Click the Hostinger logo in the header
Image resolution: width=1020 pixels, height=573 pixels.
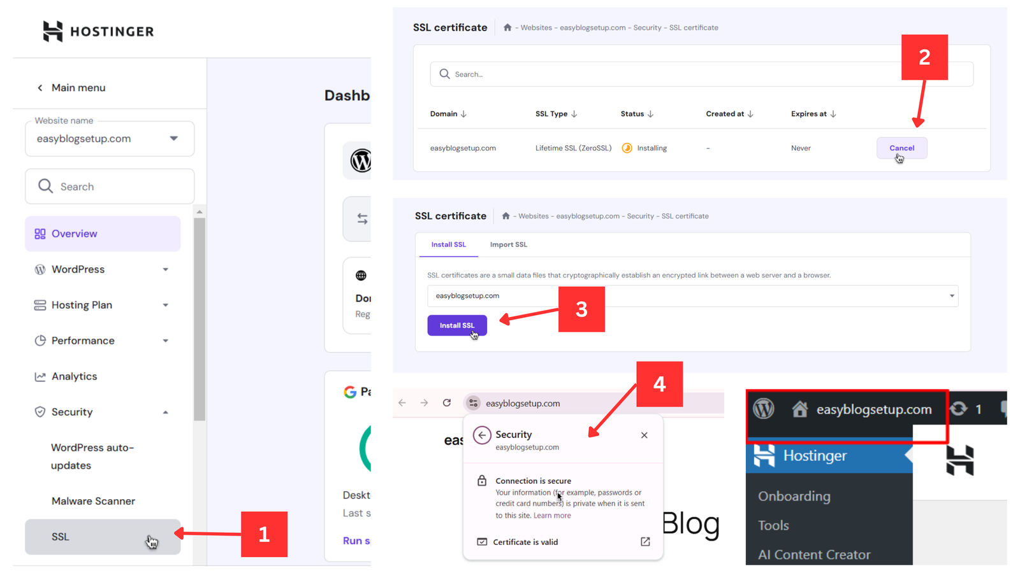(98, 31)
